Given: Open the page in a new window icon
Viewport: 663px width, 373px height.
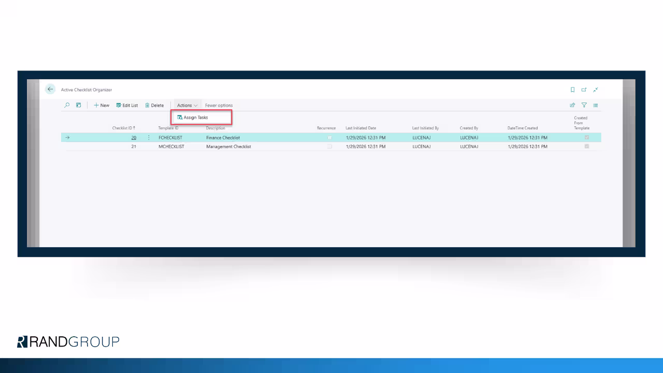Looking at the screenshot, I should click(584, 89).
